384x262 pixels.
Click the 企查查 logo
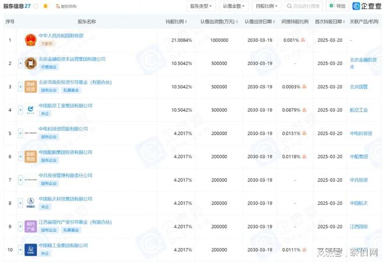pyautogui.click(x=367, y=6)
